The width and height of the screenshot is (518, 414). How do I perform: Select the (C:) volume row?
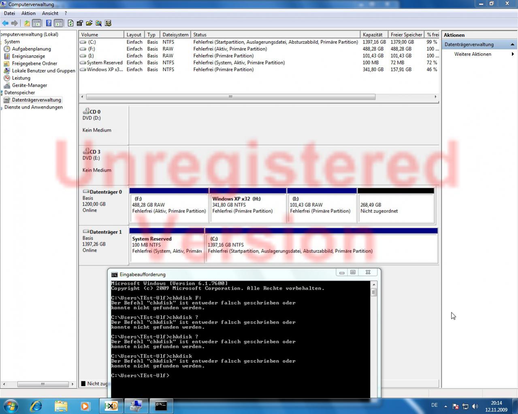(x=259, y=42)
